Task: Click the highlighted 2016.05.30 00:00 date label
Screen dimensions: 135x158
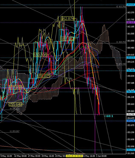Action: (74, 156)
